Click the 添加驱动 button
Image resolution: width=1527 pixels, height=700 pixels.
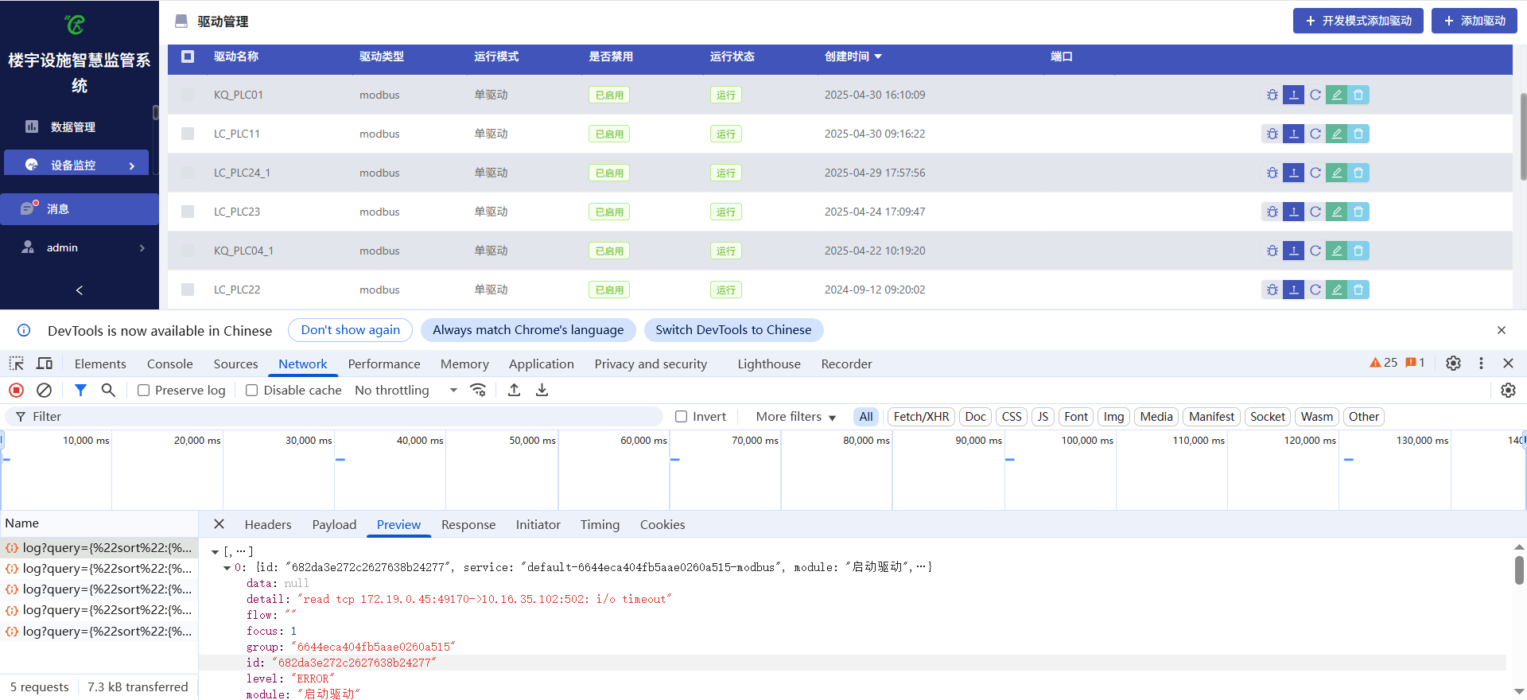point(1475,21)
